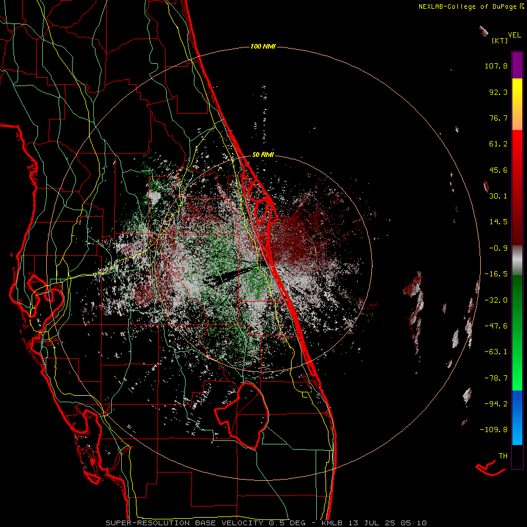
Task: Click the 30.1 velocity scale value
Action: [x=498, y=196]
